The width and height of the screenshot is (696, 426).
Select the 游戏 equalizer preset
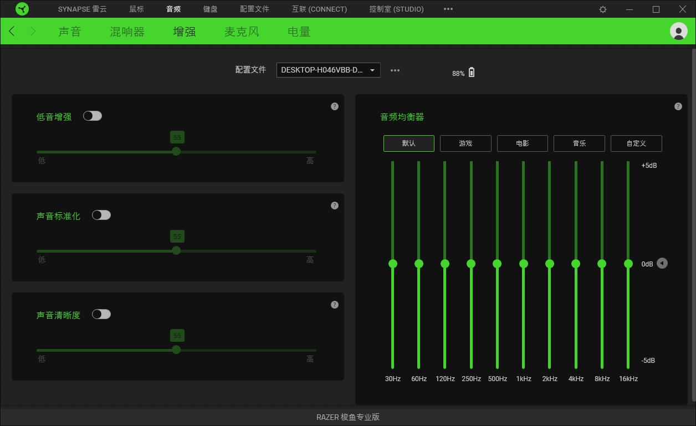pos(465,143)
